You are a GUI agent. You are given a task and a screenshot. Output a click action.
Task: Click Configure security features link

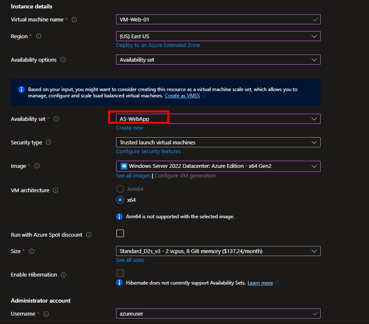[x=148, y=152]
